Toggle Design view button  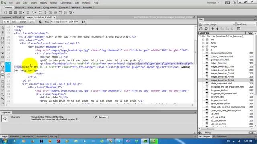[x=23, y=22]
